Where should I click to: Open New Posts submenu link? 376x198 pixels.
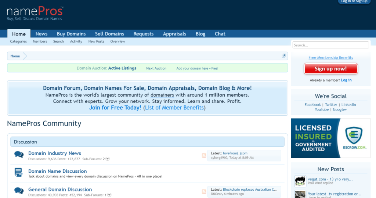[96, 41]
